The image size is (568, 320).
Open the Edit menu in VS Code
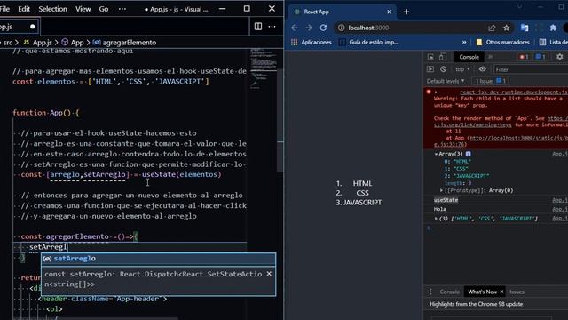point(24,9)
